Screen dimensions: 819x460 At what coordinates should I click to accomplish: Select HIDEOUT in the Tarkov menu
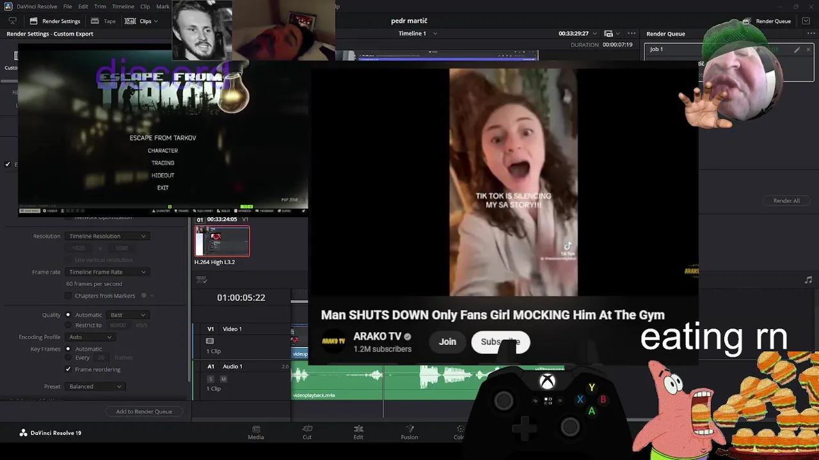point(163,175)
